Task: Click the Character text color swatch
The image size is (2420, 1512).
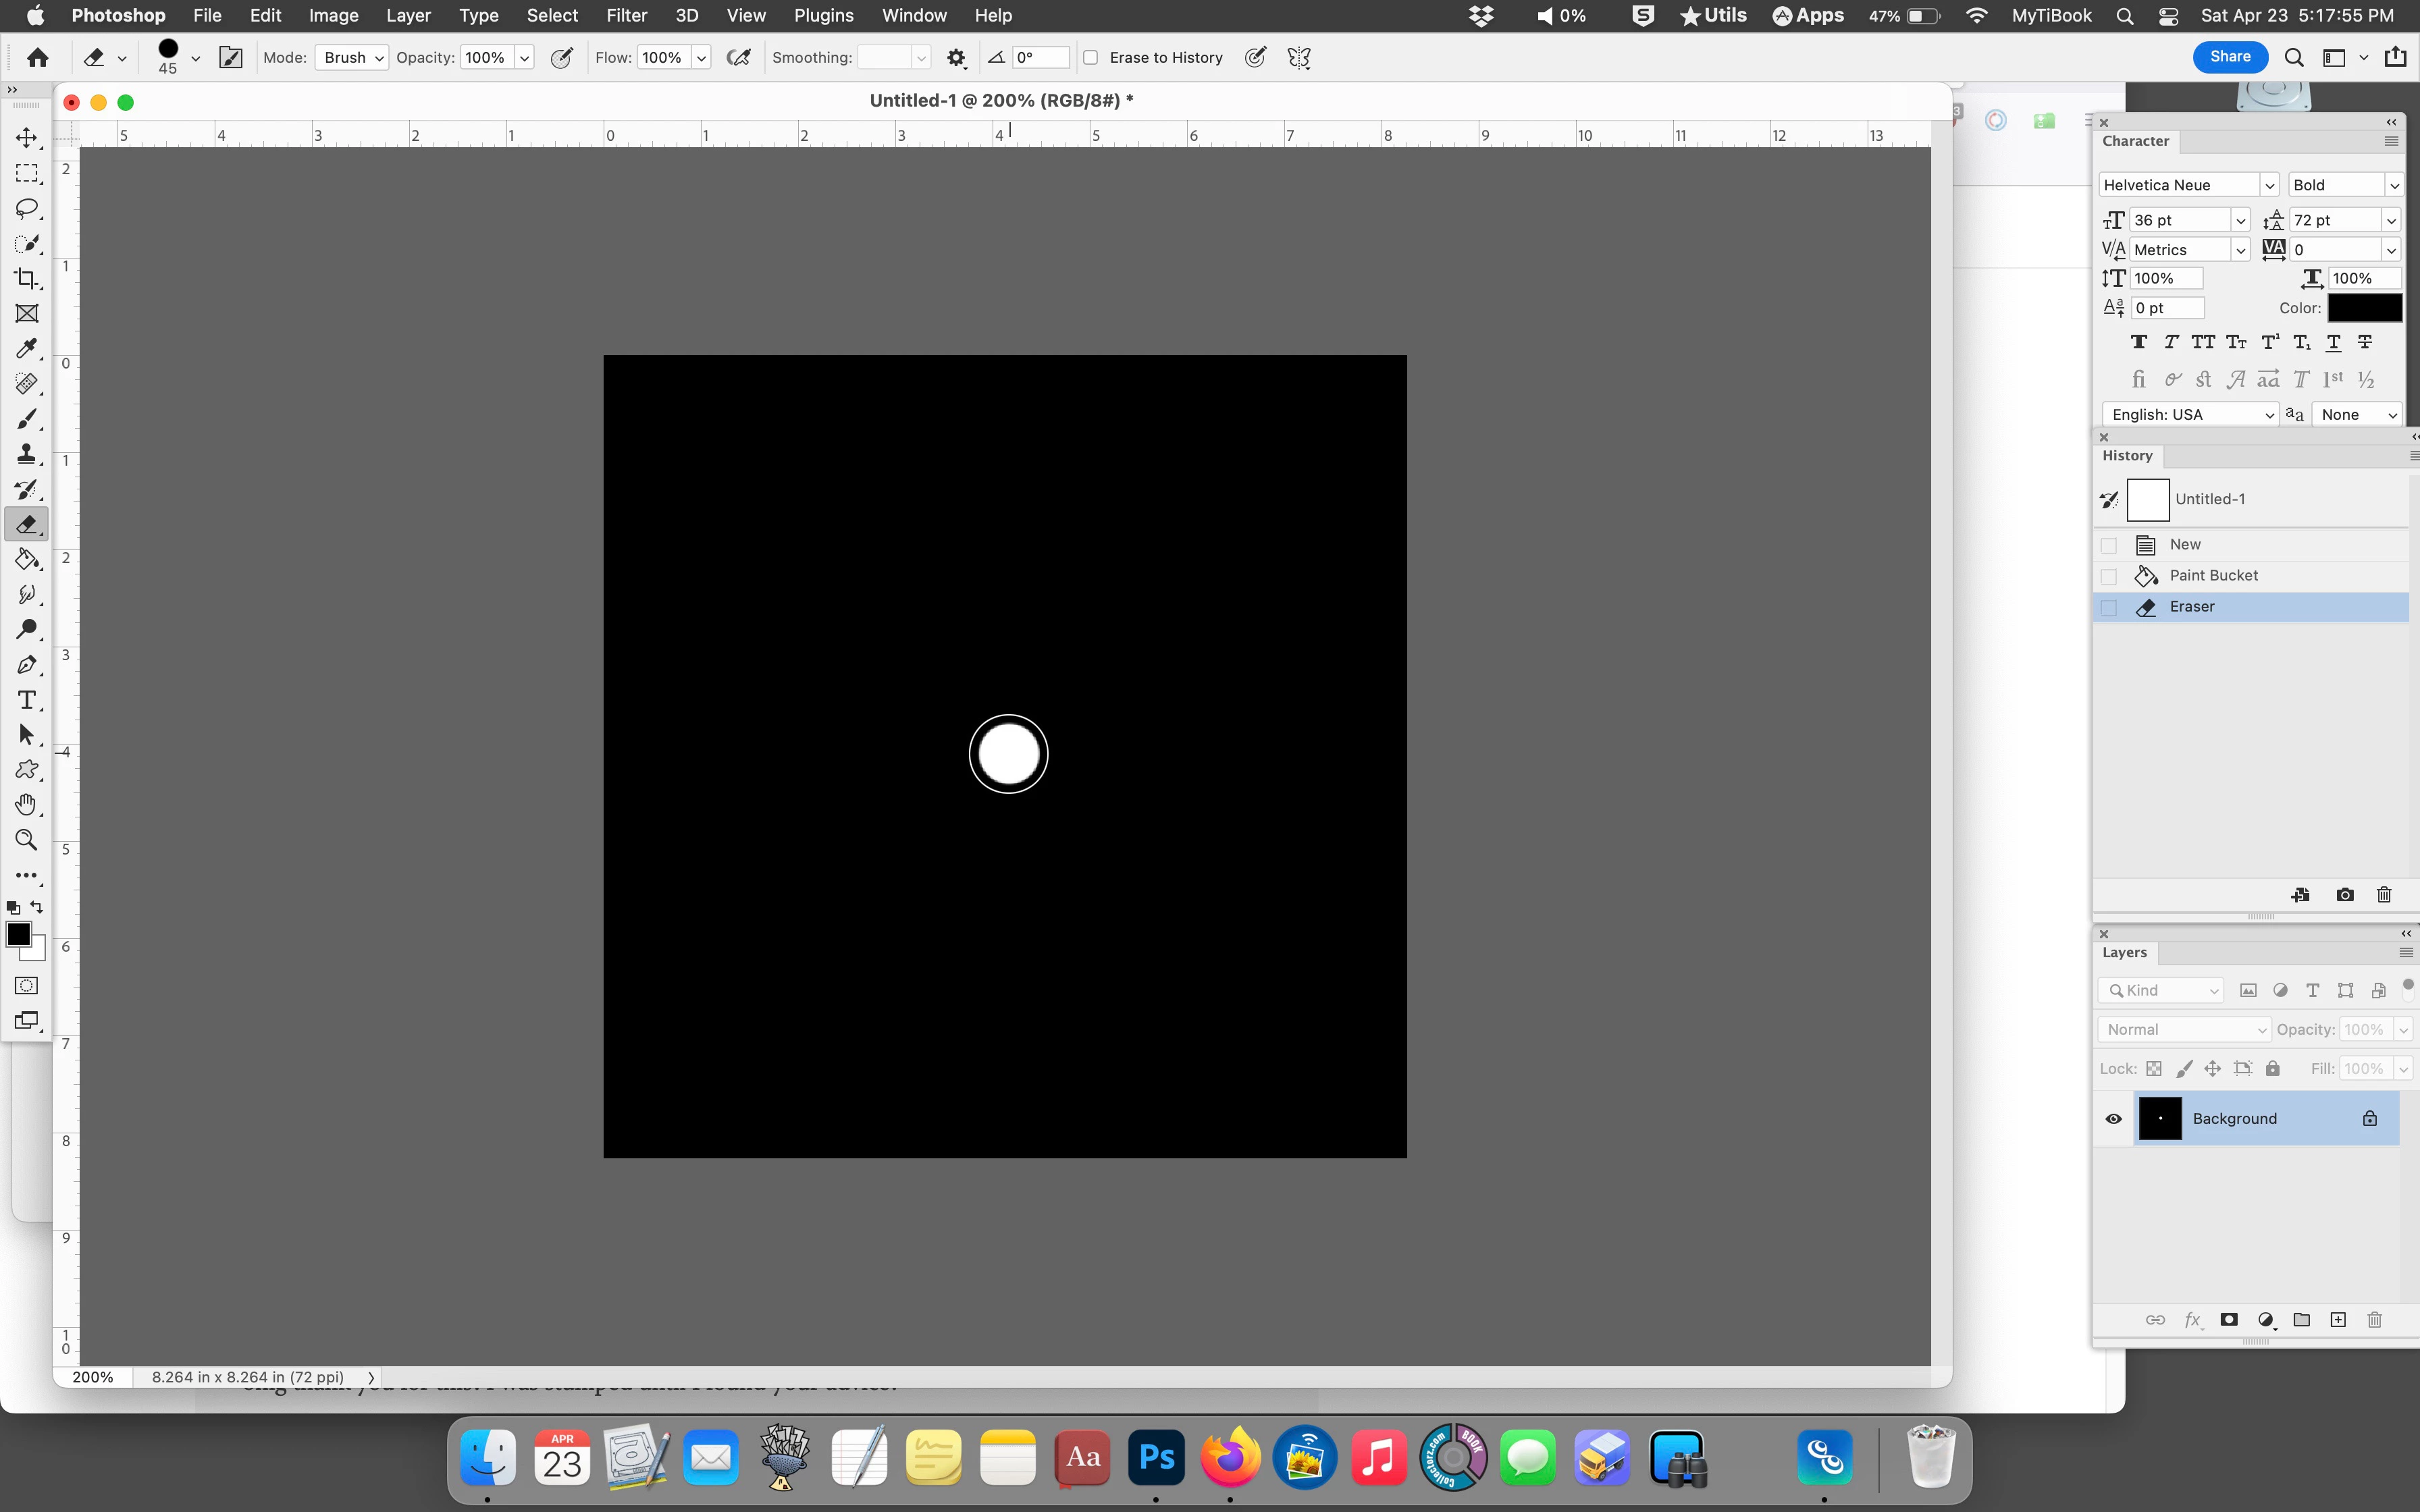Action: [2364, 308]
